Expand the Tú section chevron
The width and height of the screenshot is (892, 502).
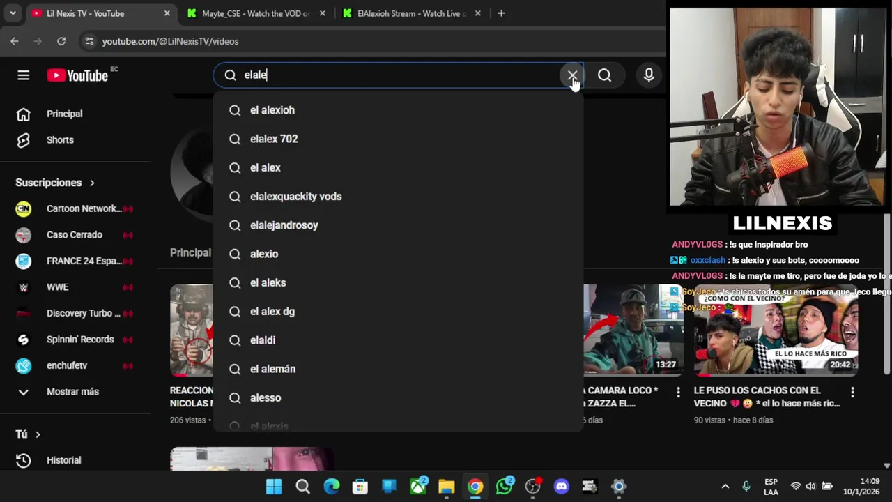click(38, 434)
